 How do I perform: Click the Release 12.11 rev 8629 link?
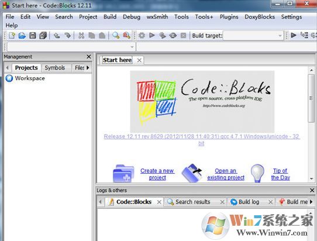tap(202, 140)
